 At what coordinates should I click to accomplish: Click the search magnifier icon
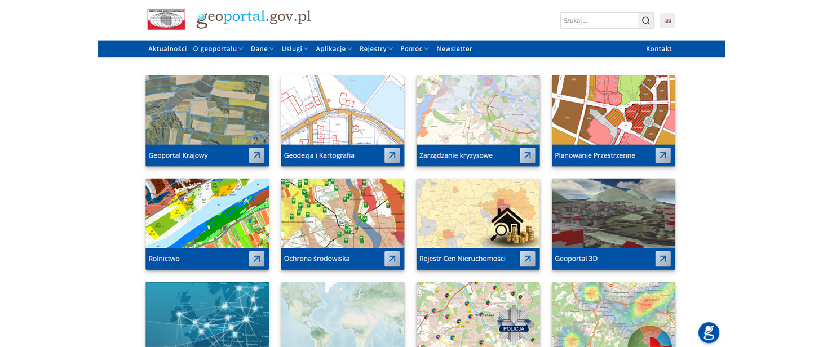645,20
